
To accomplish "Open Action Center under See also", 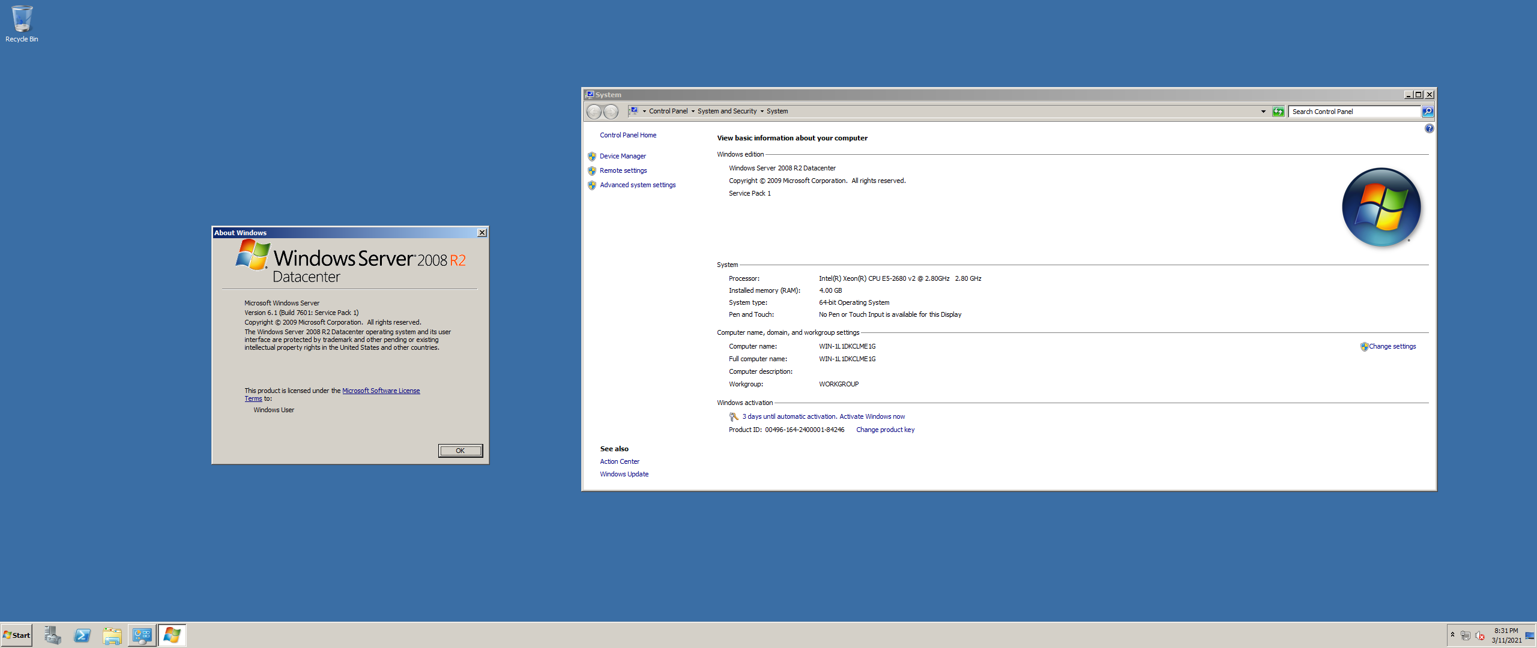I will tap(620, 462).
